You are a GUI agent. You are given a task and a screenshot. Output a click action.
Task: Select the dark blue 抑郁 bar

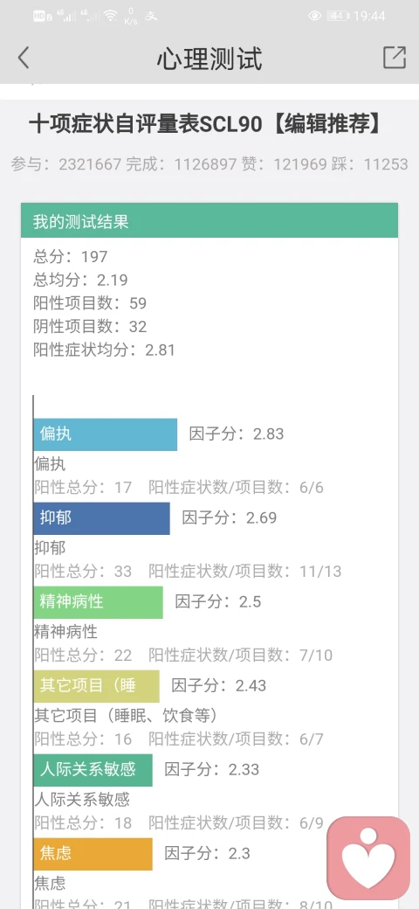(x=102, y=518)
